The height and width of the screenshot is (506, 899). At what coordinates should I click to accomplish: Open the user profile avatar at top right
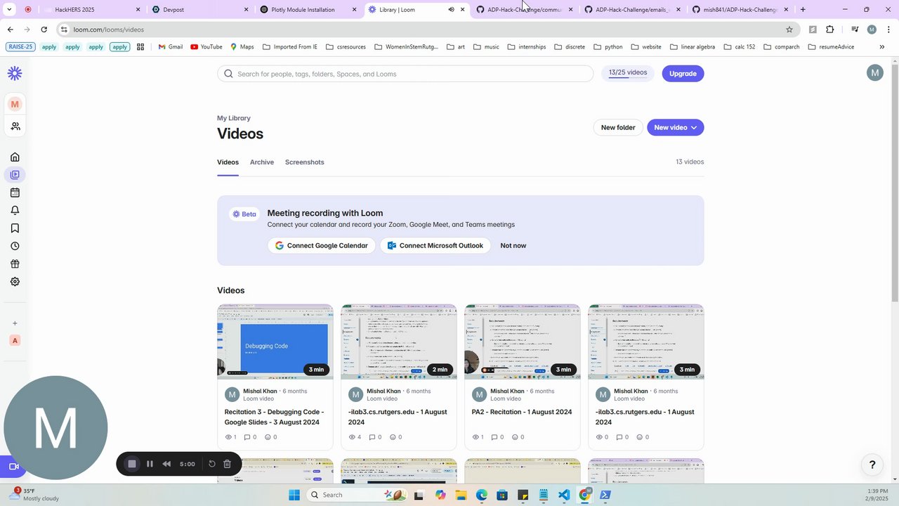pyautogui.click(x=874, y=72)
